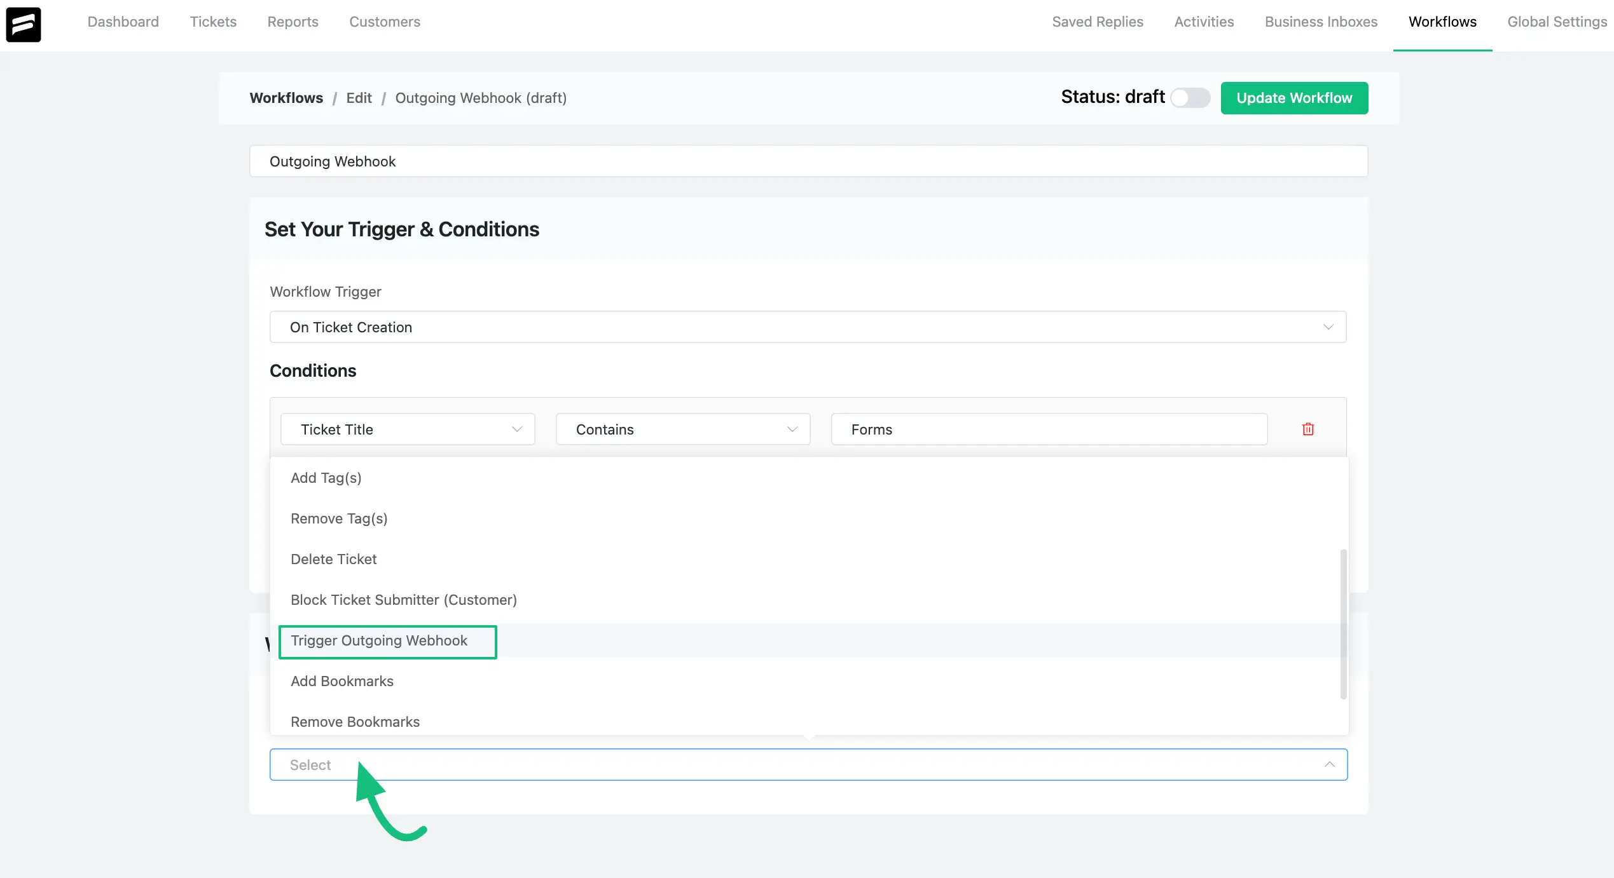
Task: Click the Update Workflow button
Action: pyautogui.click(x=1294, y=98)
